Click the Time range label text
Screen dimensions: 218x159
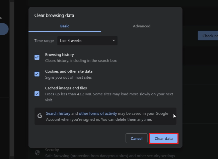(x=44, y=41)
